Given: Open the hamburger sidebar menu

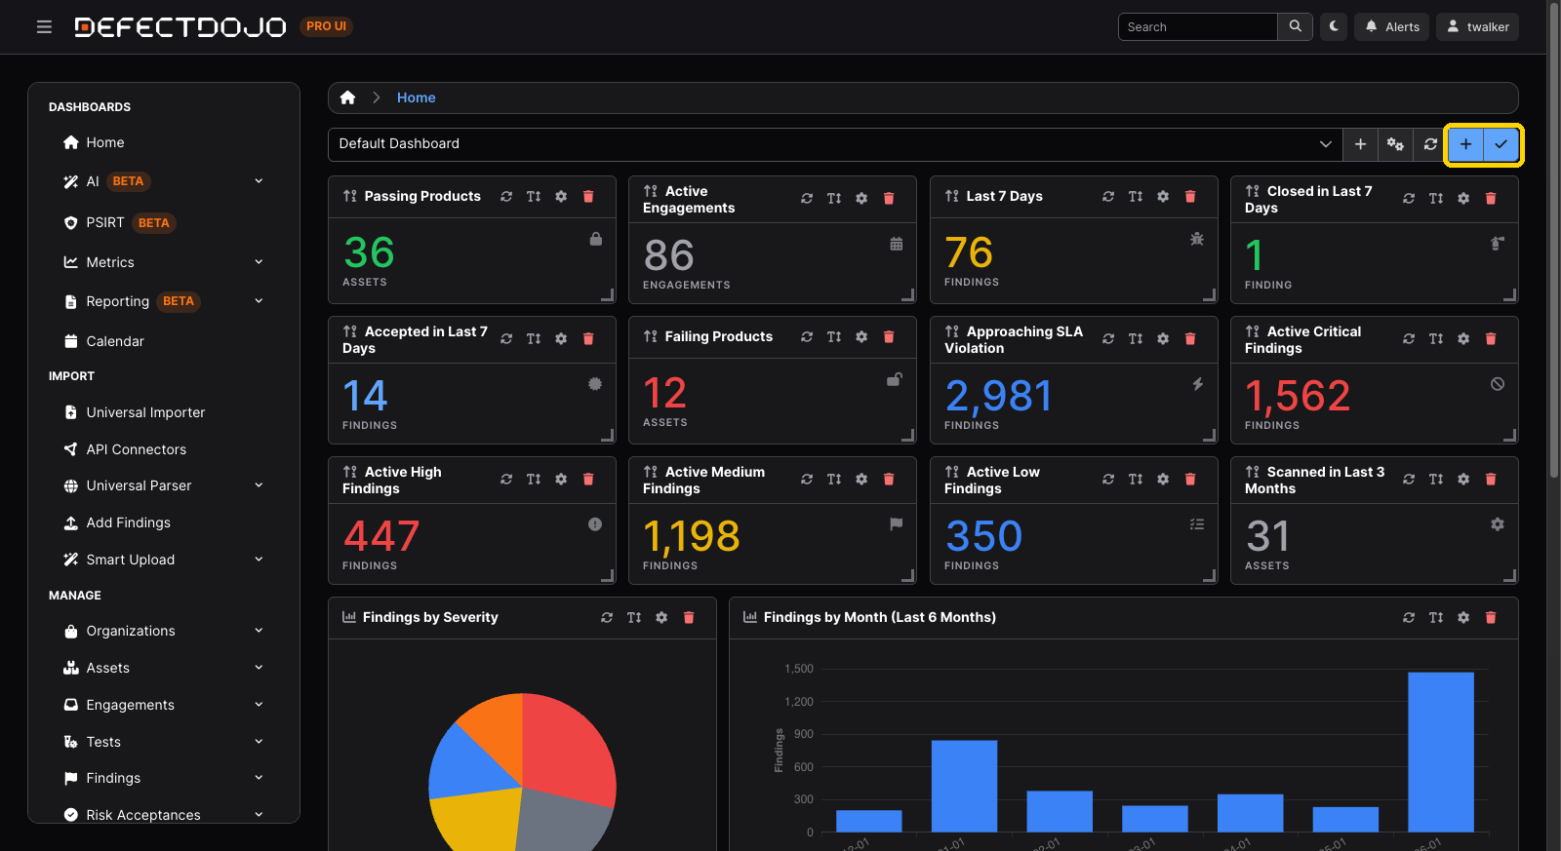Looking at the screenshot, I should pos(44,27).
